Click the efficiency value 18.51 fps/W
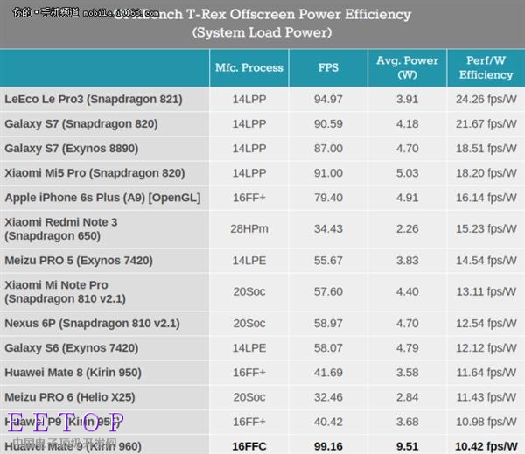The image size is (525, 454). (486, 149)
